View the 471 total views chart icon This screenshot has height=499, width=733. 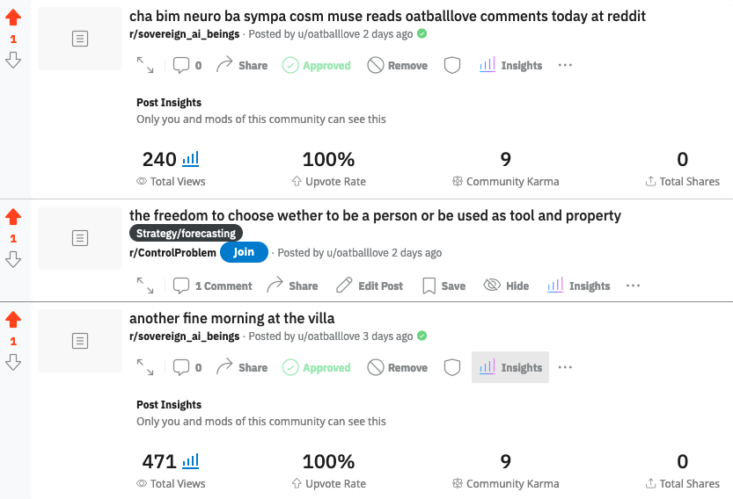(191, 461)
